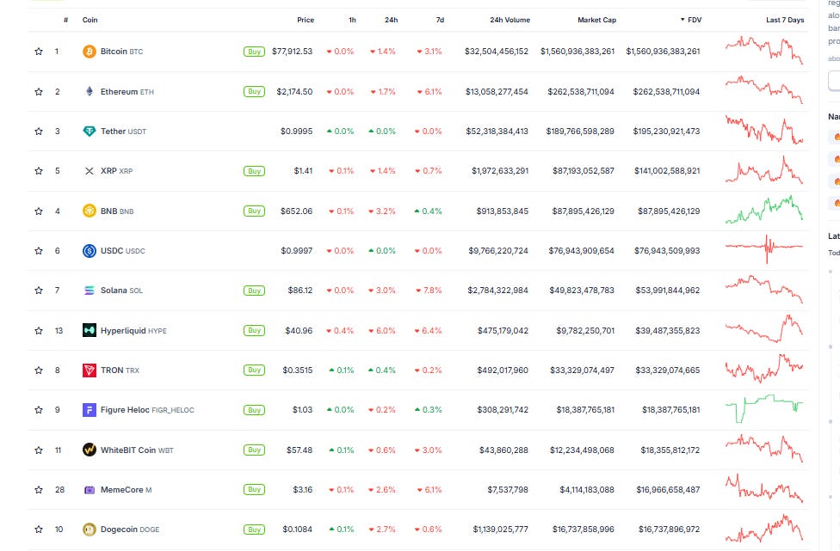Click the Ethereum diamond logo icon
Screen dimensions: 840x551
coord(89,91)
